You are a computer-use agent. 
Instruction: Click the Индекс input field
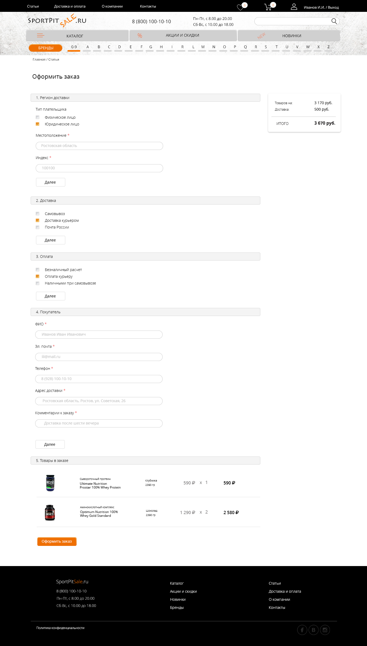(99, 168)
